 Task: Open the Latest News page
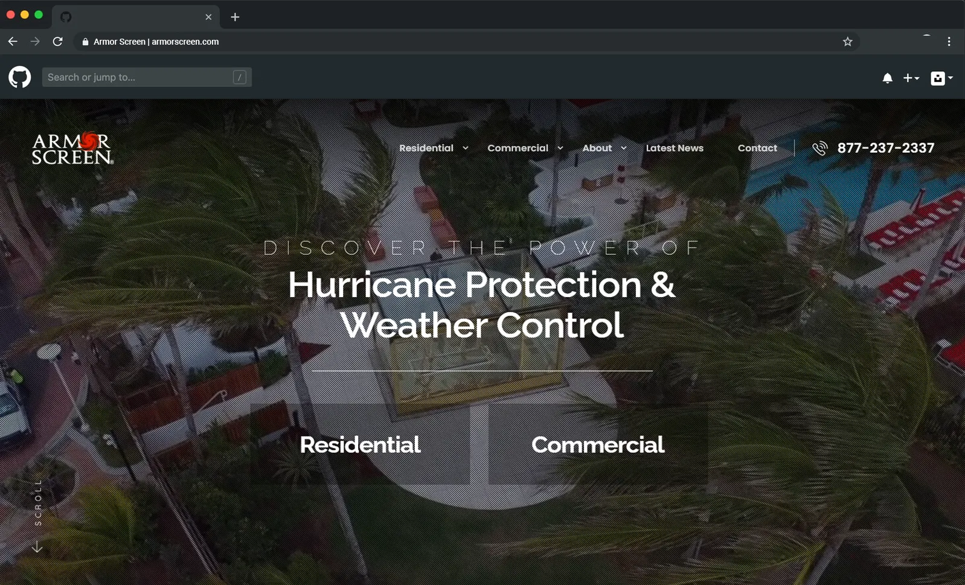click(x=675, y=149)
